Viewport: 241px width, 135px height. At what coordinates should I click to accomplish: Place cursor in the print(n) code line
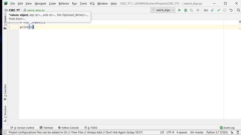(27, 27)
